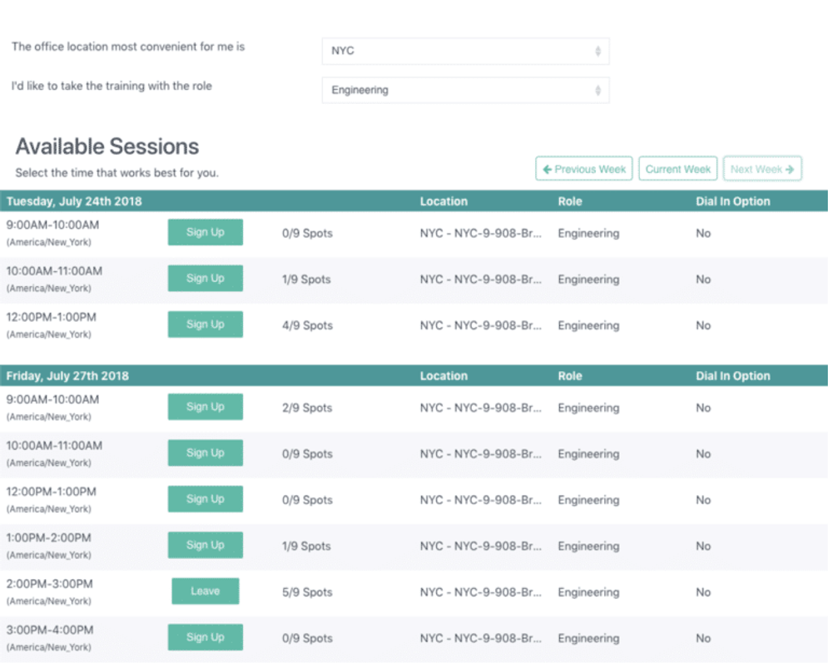Viewport: 828px width, 663px height.
Task: Click '0/9 Spots' in Tuesday 9:00AM row
Action: click(x=307, y=233)
